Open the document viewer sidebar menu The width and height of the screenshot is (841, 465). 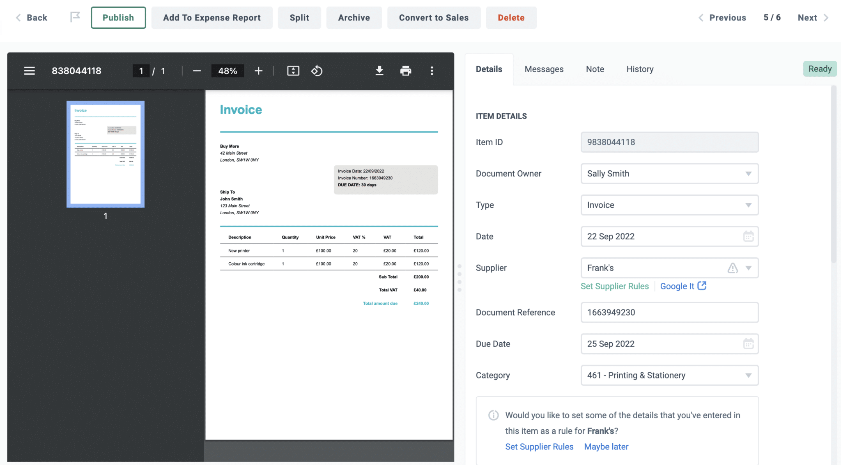pyautogui.click(x=29, y=70)
